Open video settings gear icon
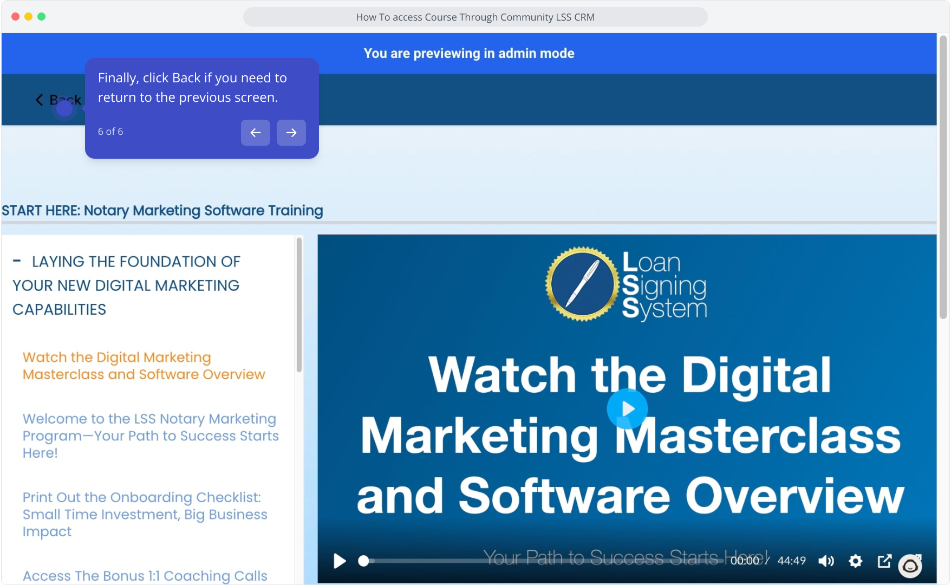Viewport: 951px width, 585px height. [856, 561]
